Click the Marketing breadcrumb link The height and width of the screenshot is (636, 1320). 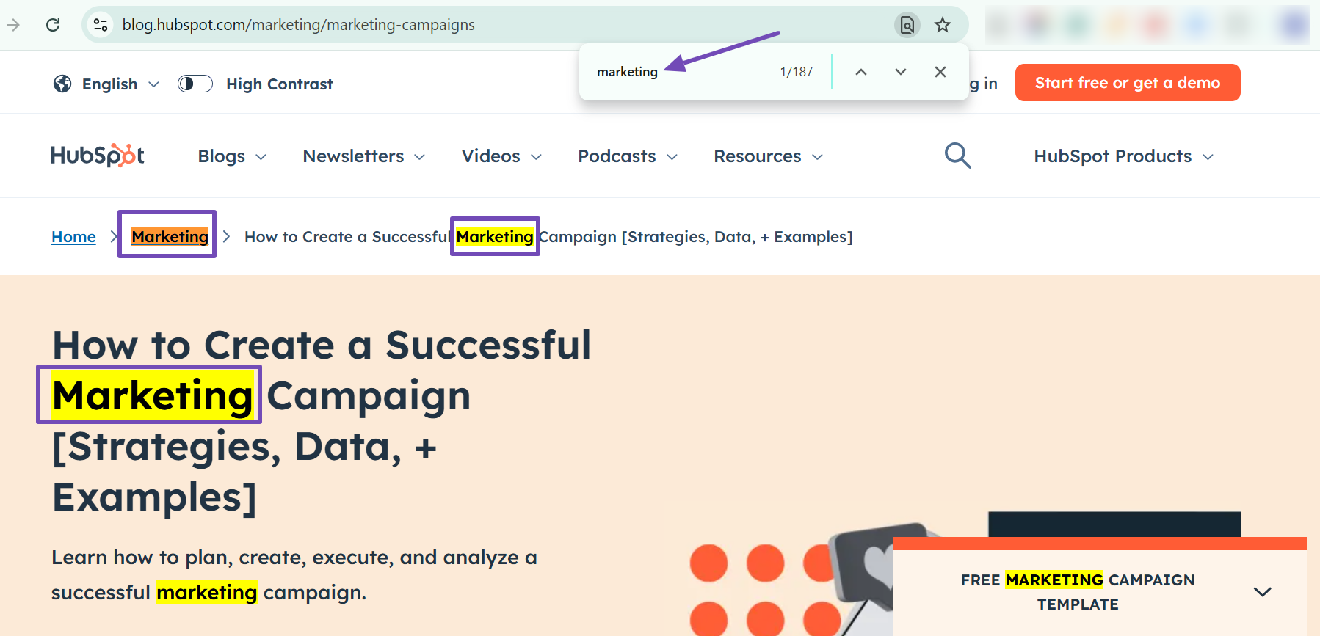170,237
